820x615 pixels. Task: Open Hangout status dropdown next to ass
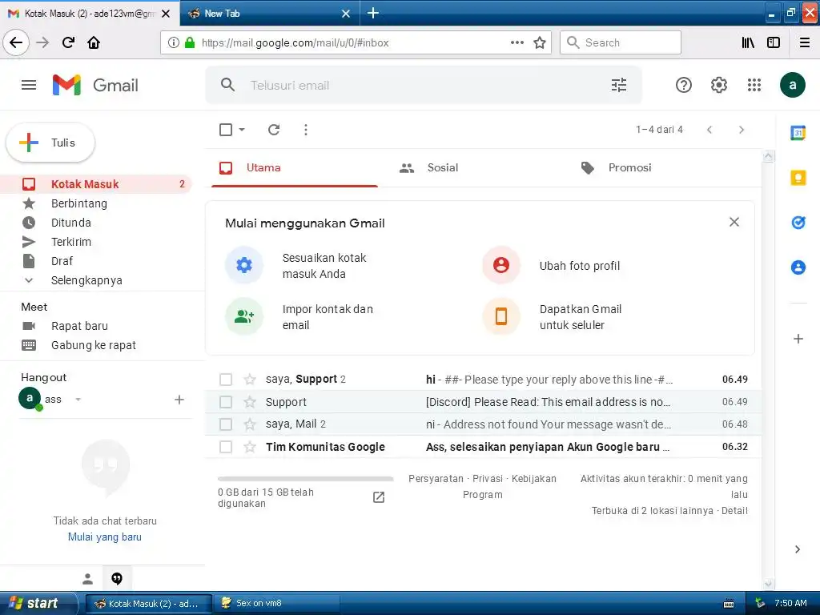click(78, 400)
